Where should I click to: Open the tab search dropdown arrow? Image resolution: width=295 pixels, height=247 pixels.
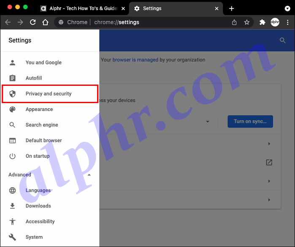287,8
